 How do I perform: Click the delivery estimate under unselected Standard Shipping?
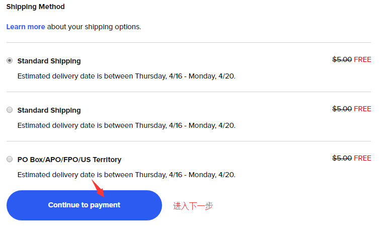(x=126, y=126)
